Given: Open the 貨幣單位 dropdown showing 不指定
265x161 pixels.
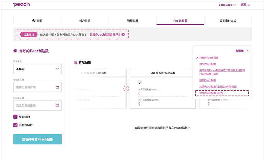Looking at the screenshot, I should 37,69.
